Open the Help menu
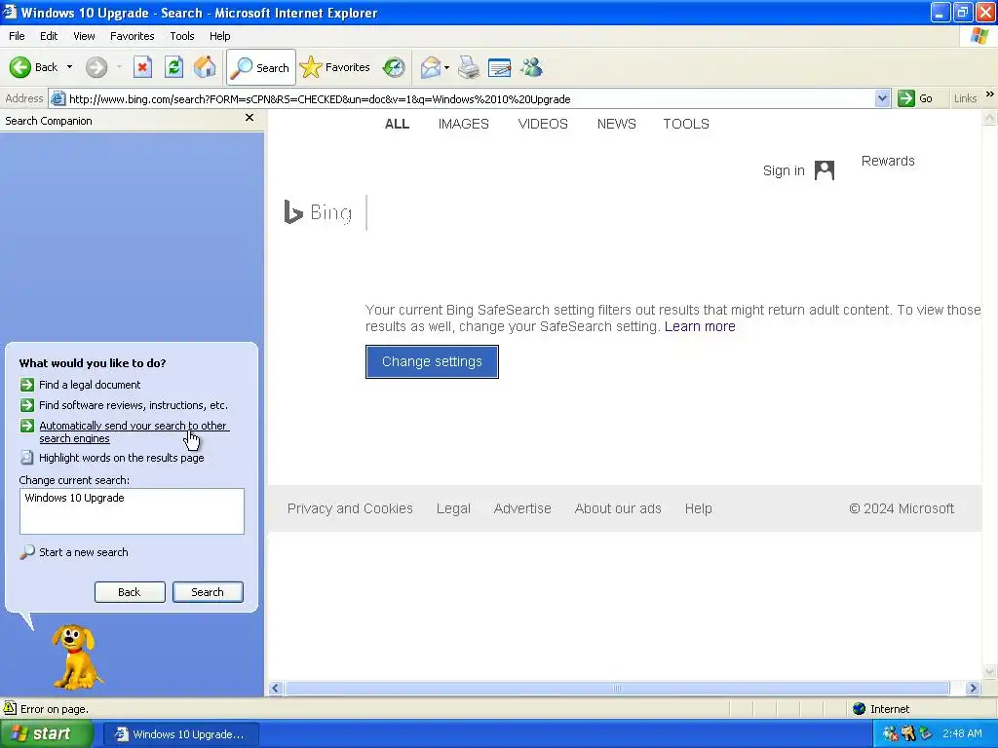This screenshot has width=998, height=748. pyautogui.click(x=219, y=36)
